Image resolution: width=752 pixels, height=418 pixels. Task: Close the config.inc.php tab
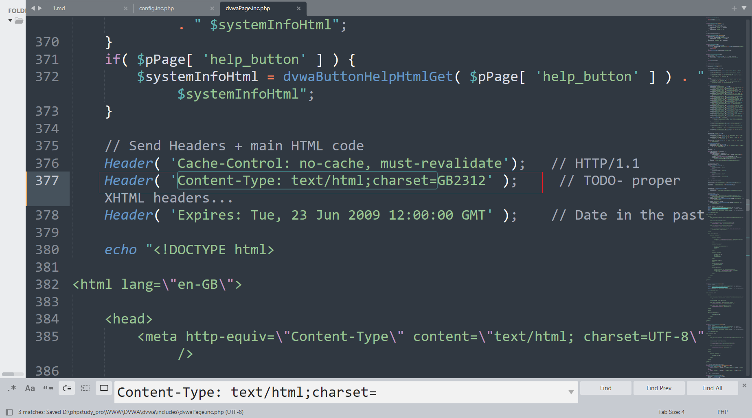pos(212,9)
